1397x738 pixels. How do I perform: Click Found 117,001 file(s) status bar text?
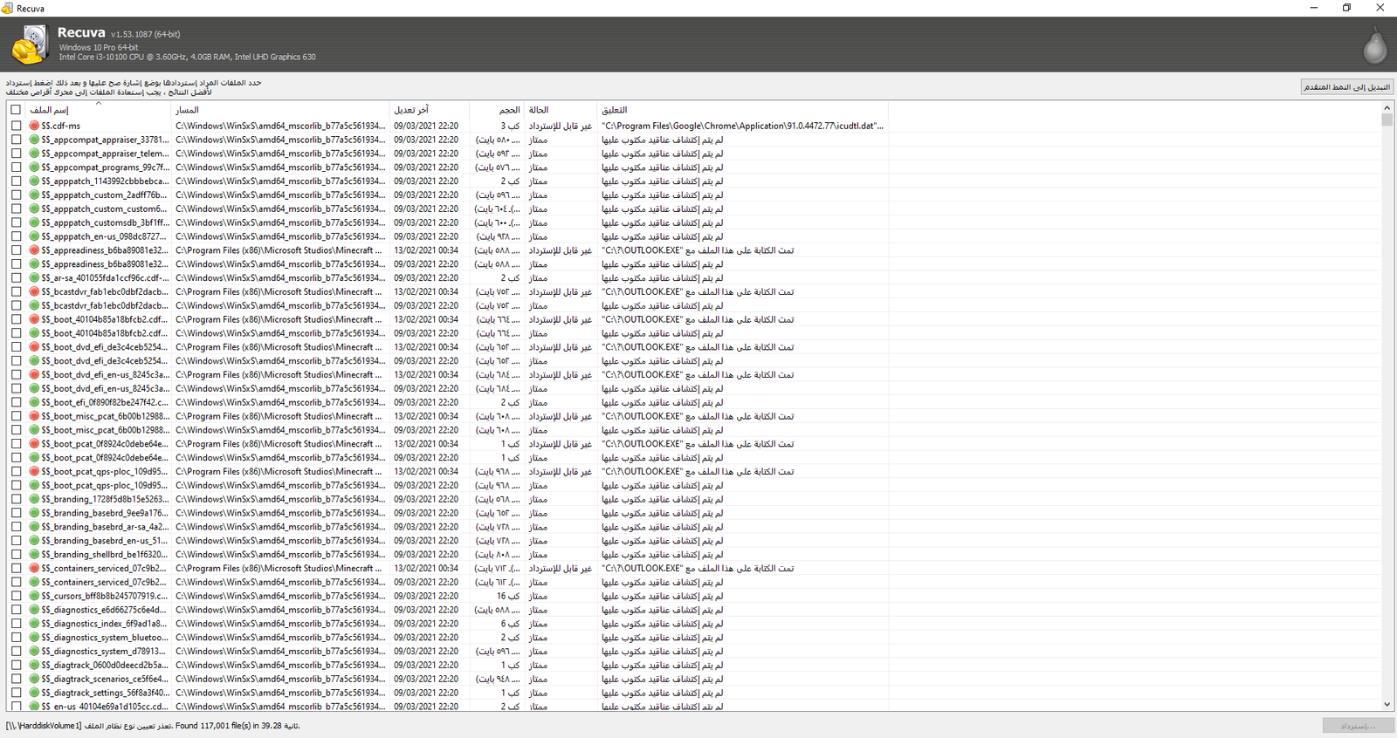(237, 726)
